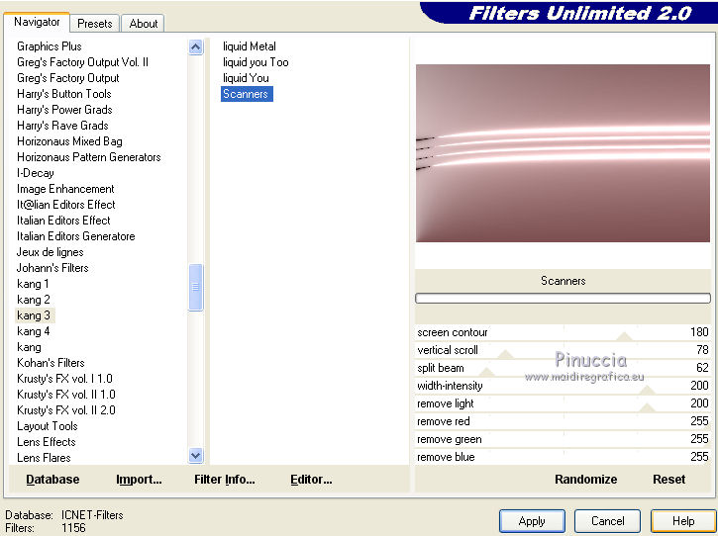
Task: Open the Database option
Action: click(52, 480)
